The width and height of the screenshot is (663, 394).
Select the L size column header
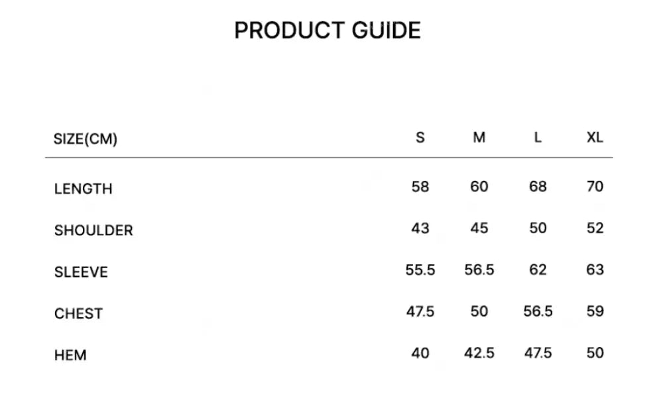(x=538, y=138)
